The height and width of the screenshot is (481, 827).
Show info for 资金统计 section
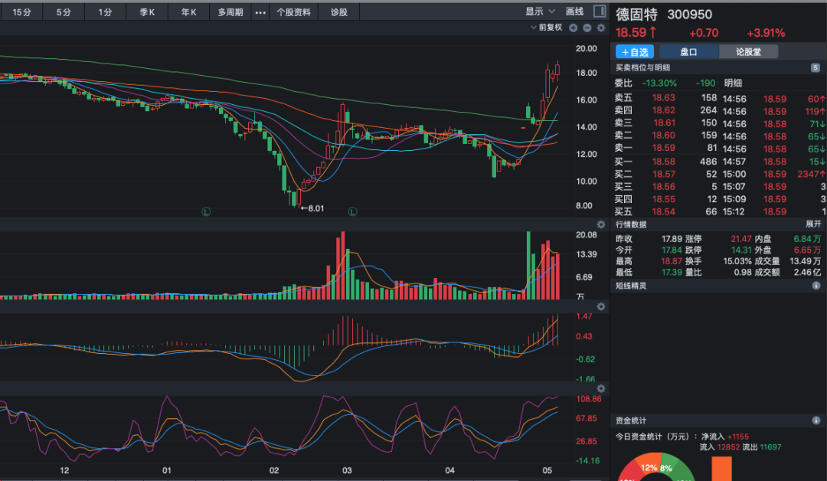(816, 420)
